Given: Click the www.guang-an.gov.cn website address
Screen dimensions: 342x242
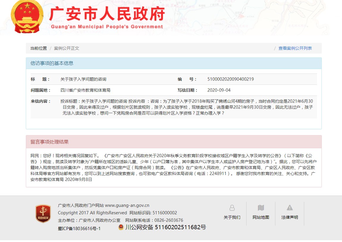Looking at the screenshot, I should click(127, 205).
